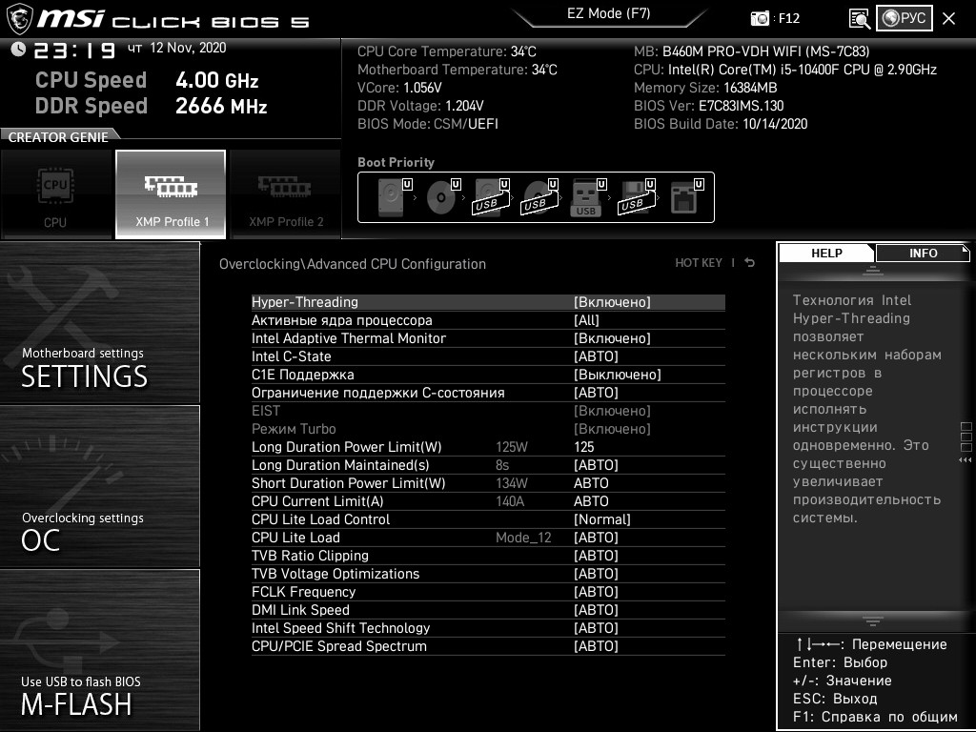Open the OC Overclocking settings section

[99, 487]
